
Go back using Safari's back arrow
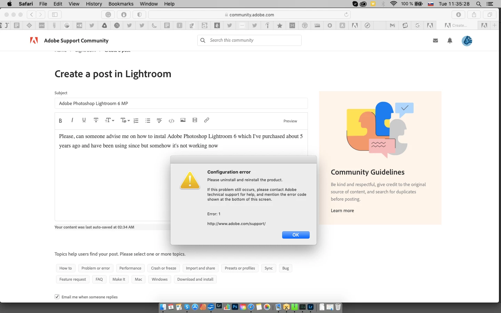tap(32, 15)
